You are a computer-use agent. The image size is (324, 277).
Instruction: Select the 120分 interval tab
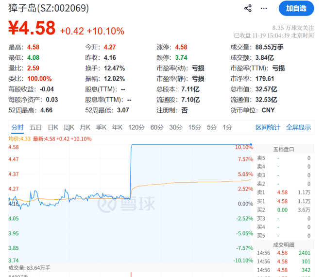136,127
